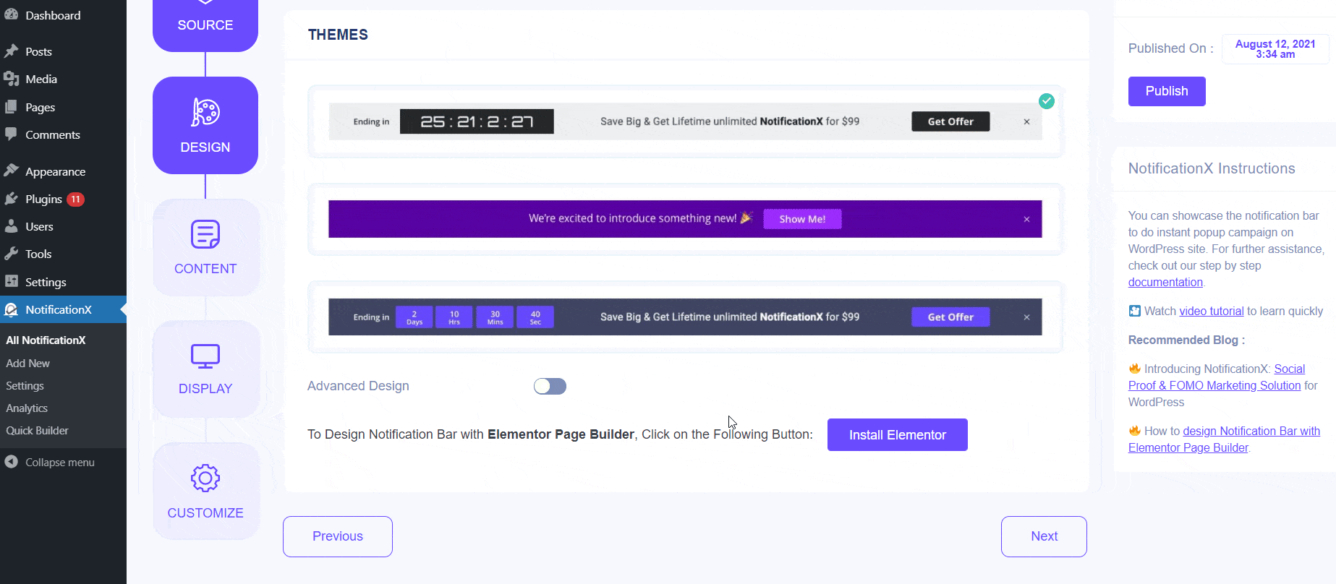Viewport: 1336px width, 584px height.
Task: Select the light countdown bar theme
Action: pyautogui.click(x=685, y=121)
